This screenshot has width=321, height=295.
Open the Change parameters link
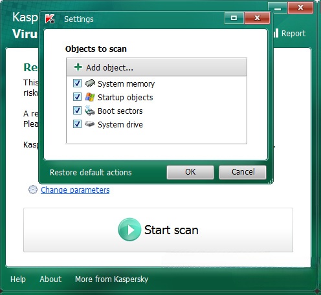(x=75, y=190)
